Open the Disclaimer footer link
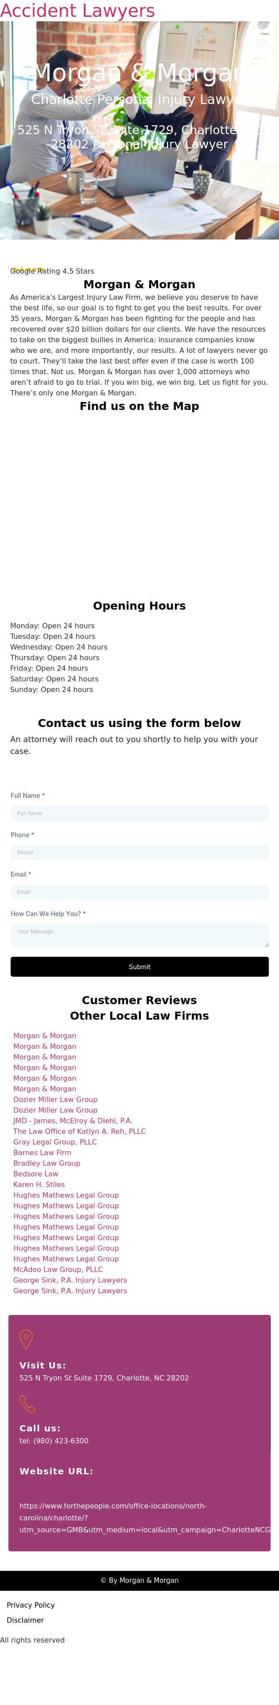This screenshot has width=279, height=1705. tap(25, 1620)
